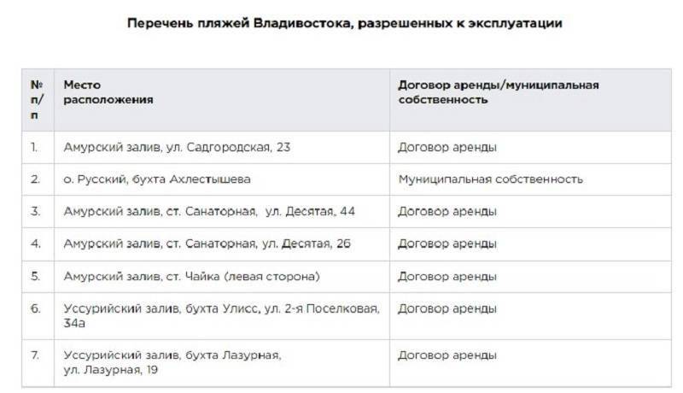This screenshot has width=683, height=393.
Task: Select the 'Место расположения' column header
Action: tap(108, 92)
